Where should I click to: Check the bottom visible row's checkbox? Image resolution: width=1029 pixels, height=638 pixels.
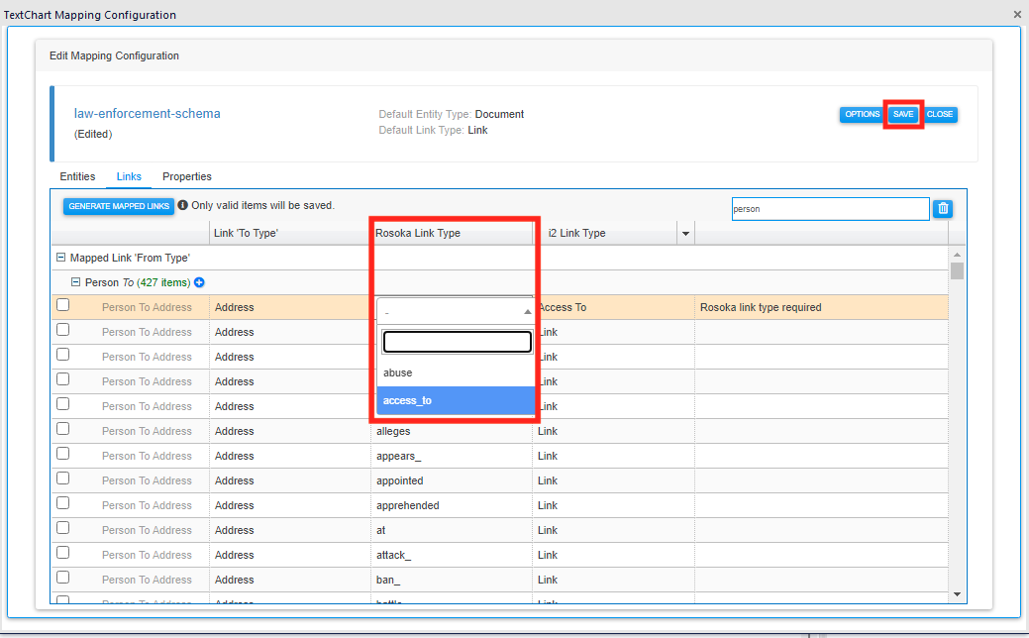63,580
